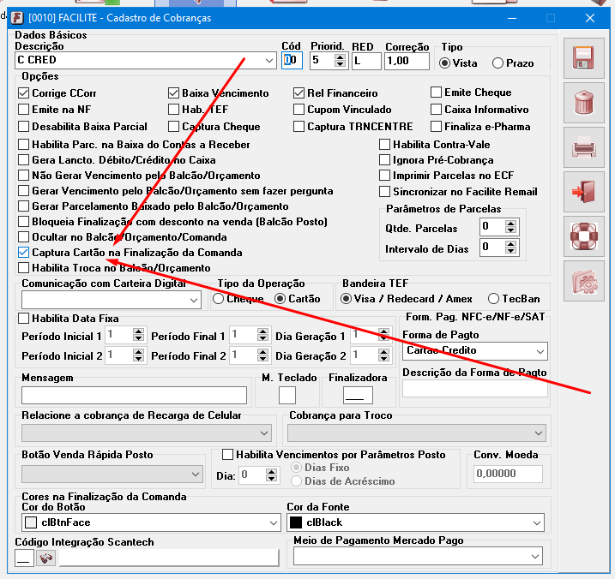
Task: Click the RED field containing L
Action: point(366,61)
